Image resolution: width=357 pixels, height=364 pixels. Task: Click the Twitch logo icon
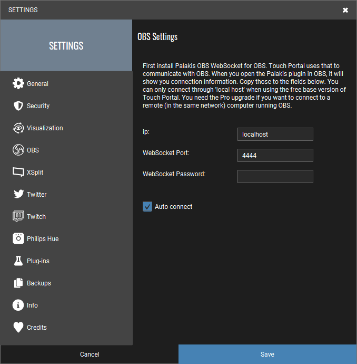pyautogui.click(x=18, y=216)
